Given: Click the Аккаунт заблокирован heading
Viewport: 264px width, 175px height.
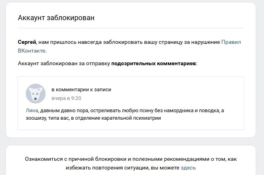Looking at the screenshot, I should [x=56, y=18].
